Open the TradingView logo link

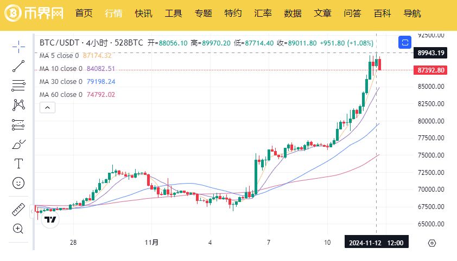(x=50, y=219)
